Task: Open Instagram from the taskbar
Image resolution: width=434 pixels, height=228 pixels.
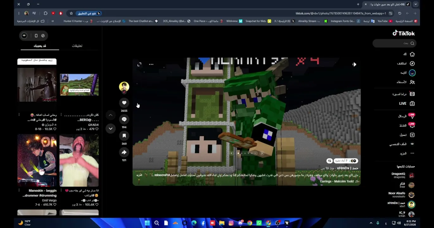Action: coord(231,223)
